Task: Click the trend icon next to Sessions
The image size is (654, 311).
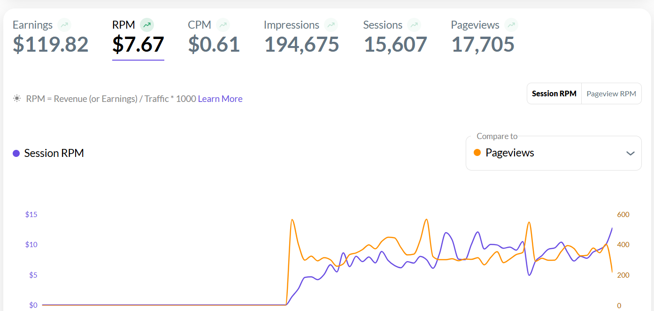Action: tap(414, 25)
